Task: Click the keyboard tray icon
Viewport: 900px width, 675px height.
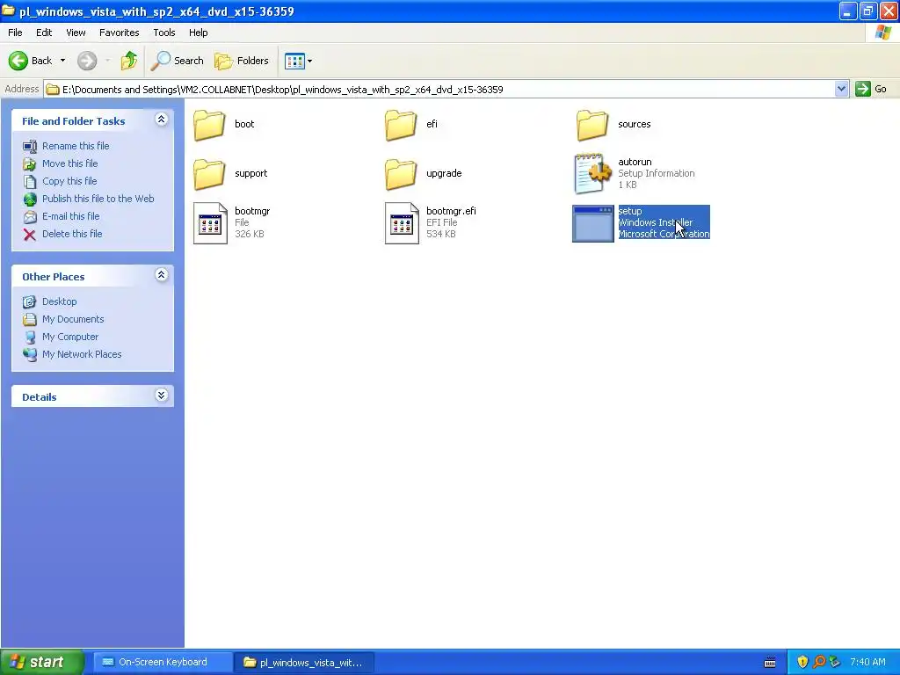Action: coord(770,663)
